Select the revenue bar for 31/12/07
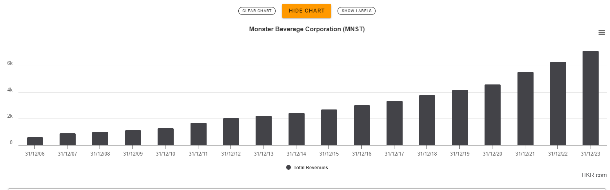 [x=68, y=139]
